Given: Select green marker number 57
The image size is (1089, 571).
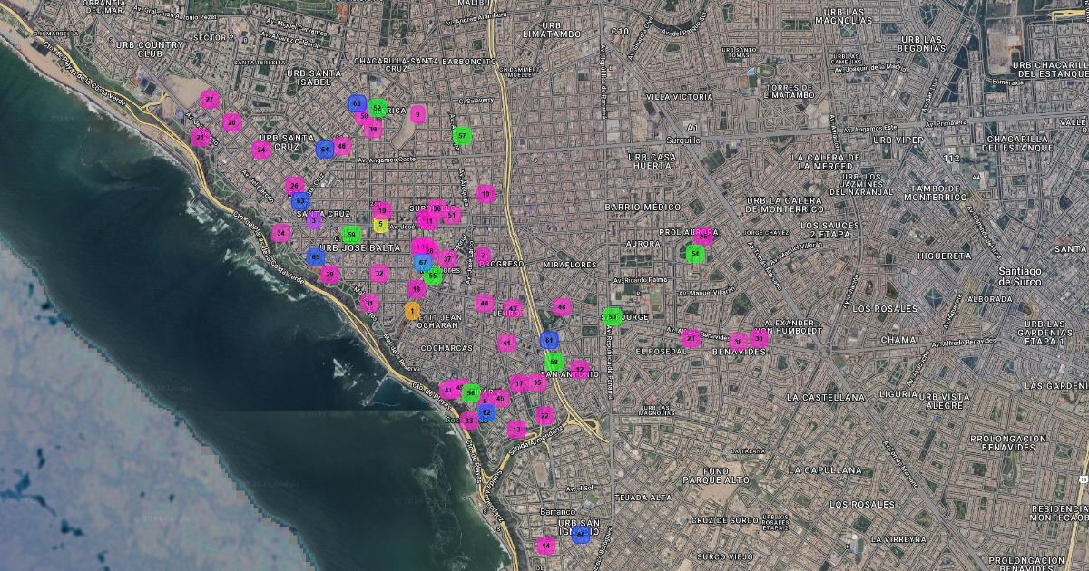Looking at the screenshot, I should point(462,136).
